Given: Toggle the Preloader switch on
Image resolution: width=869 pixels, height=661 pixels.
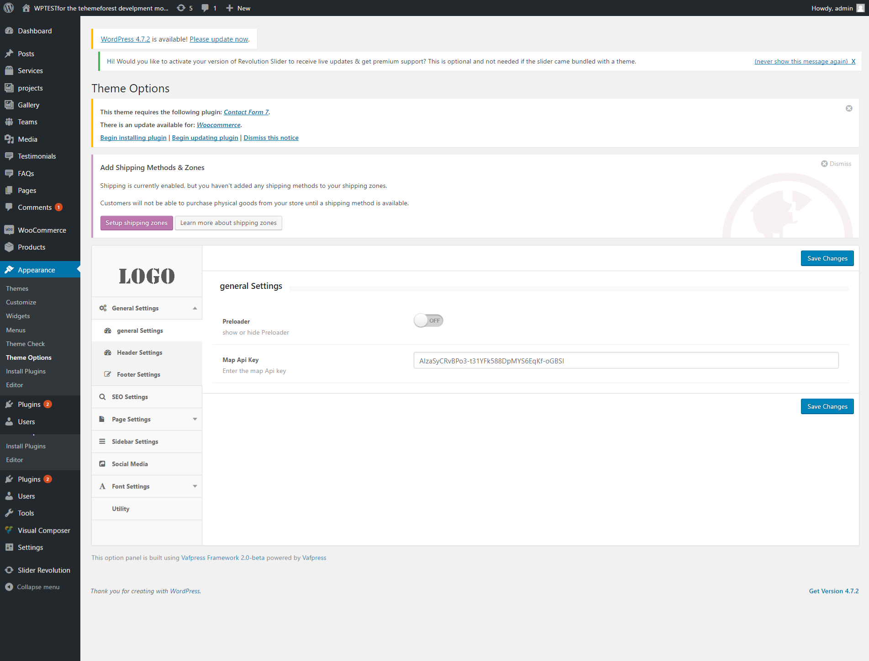Looking at the screenshot, I should (428, 320).
